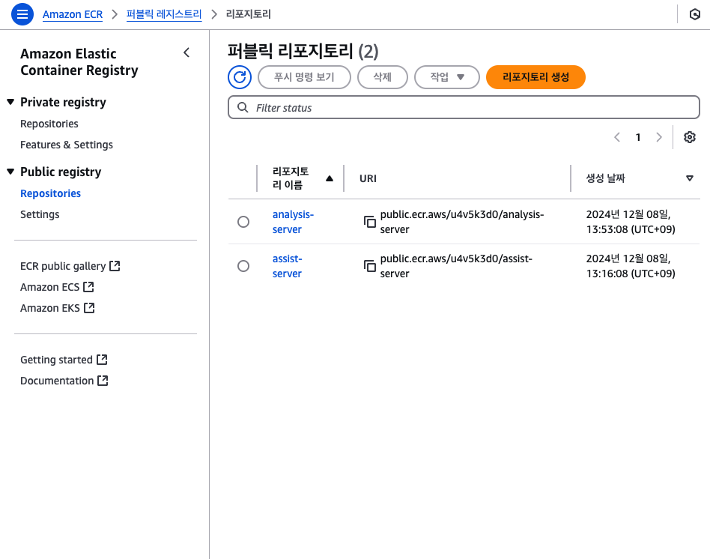Screen dimensions: 710x559
Task: Click page number 1 in pagination
Action: tap(638, 137)
